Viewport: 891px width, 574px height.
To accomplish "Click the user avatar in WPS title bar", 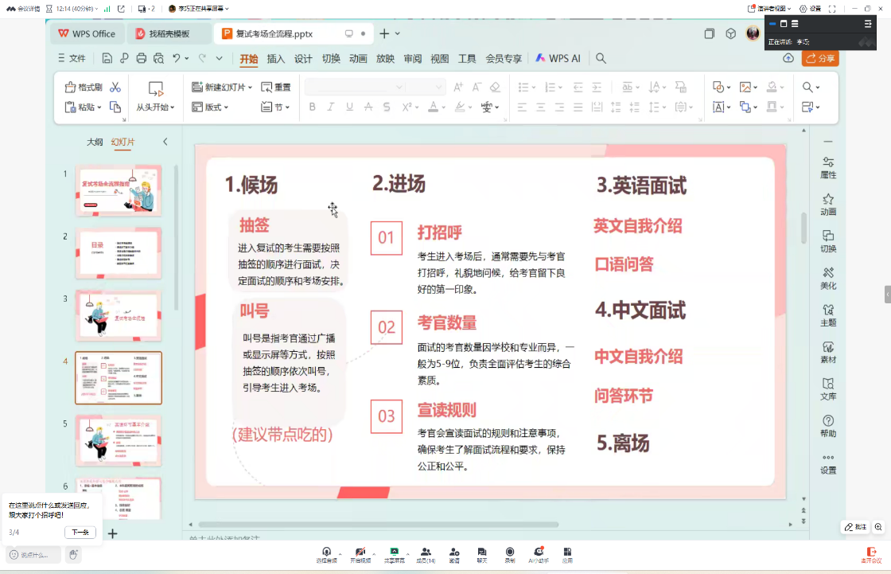I will click(x=753, y=33).
